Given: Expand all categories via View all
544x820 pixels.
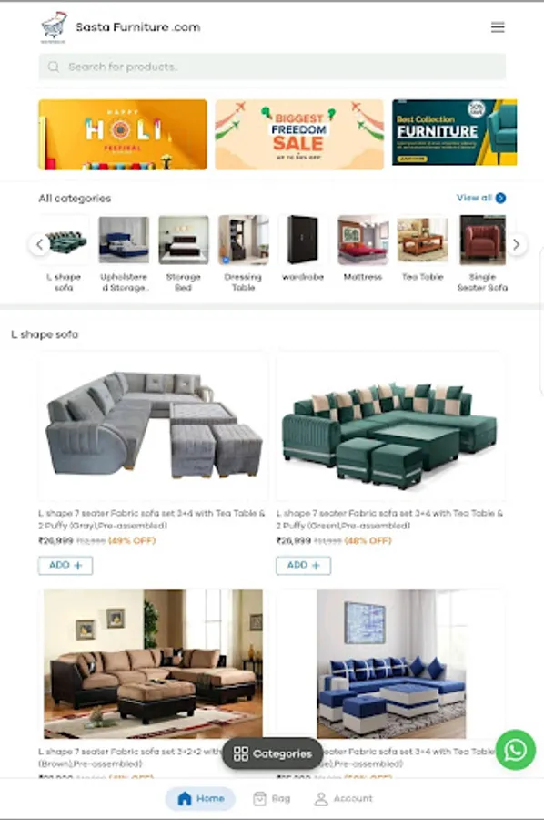Looking at the screenshot, I should [x=481, y=198].
